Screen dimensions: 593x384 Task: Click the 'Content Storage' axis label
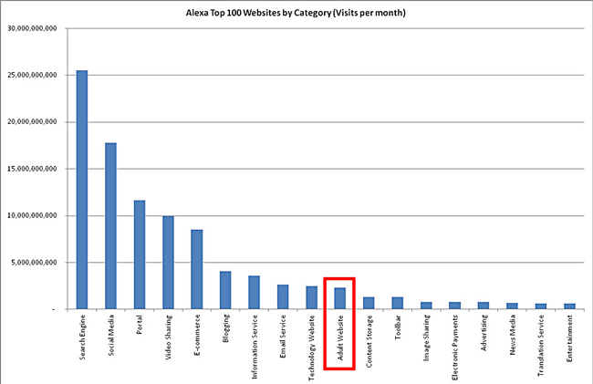click(x=369, y=341)
